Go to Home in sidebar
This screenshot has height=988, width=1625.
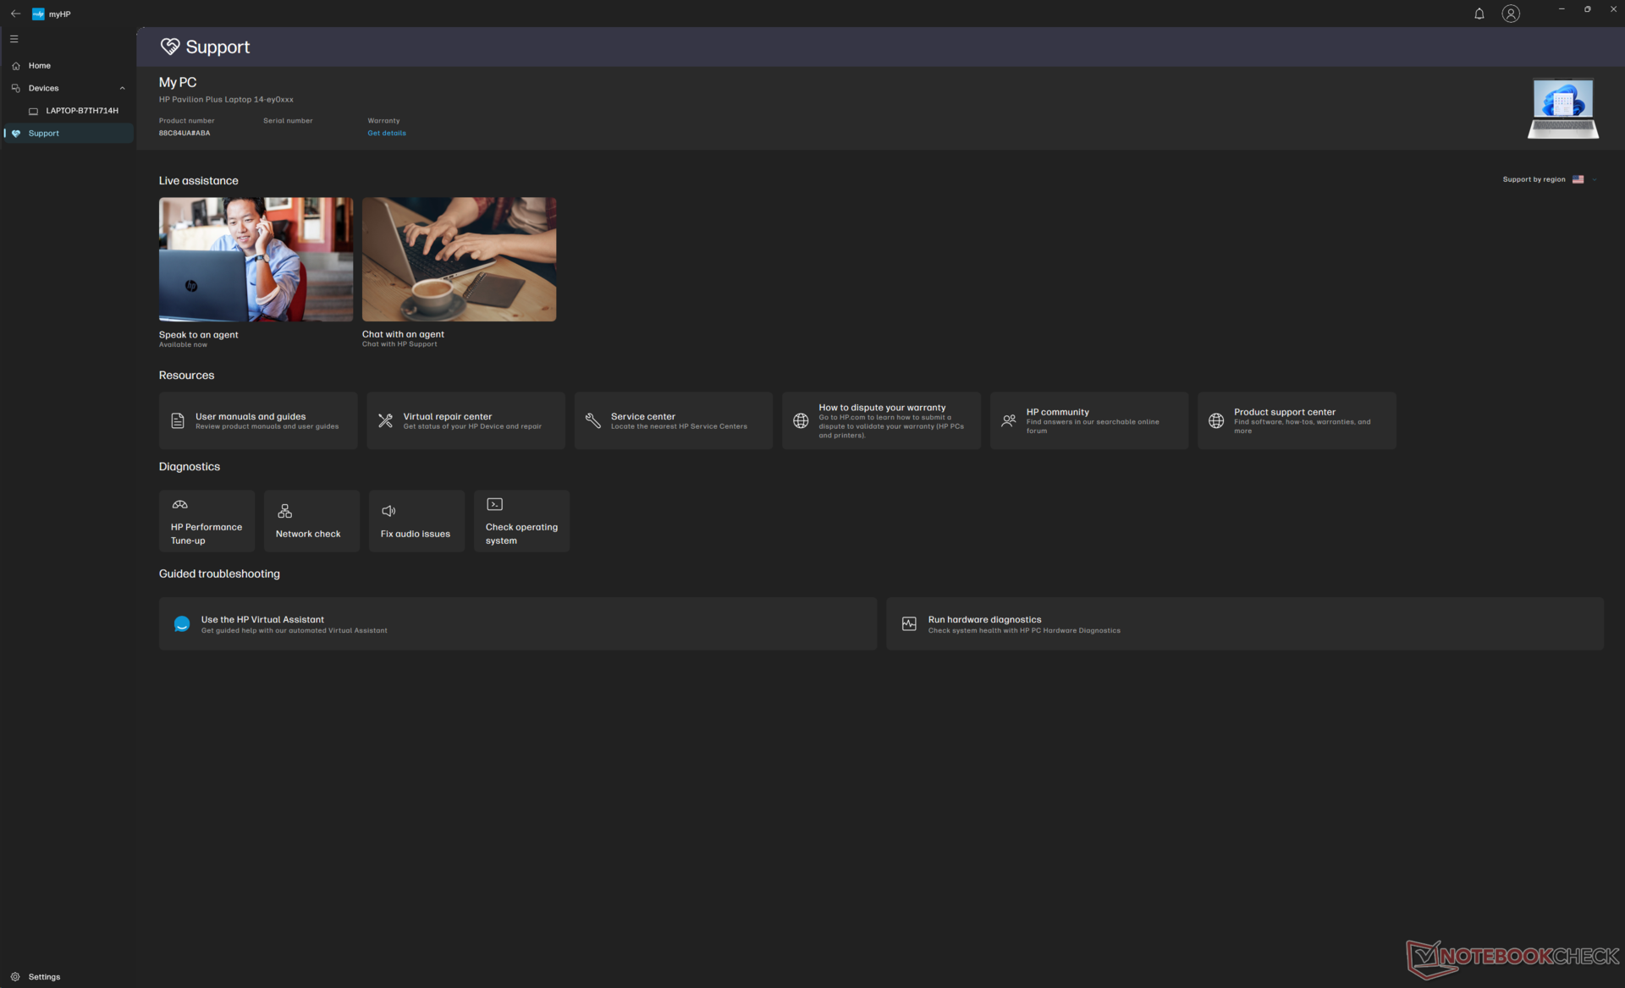click(x=39, y=66)
